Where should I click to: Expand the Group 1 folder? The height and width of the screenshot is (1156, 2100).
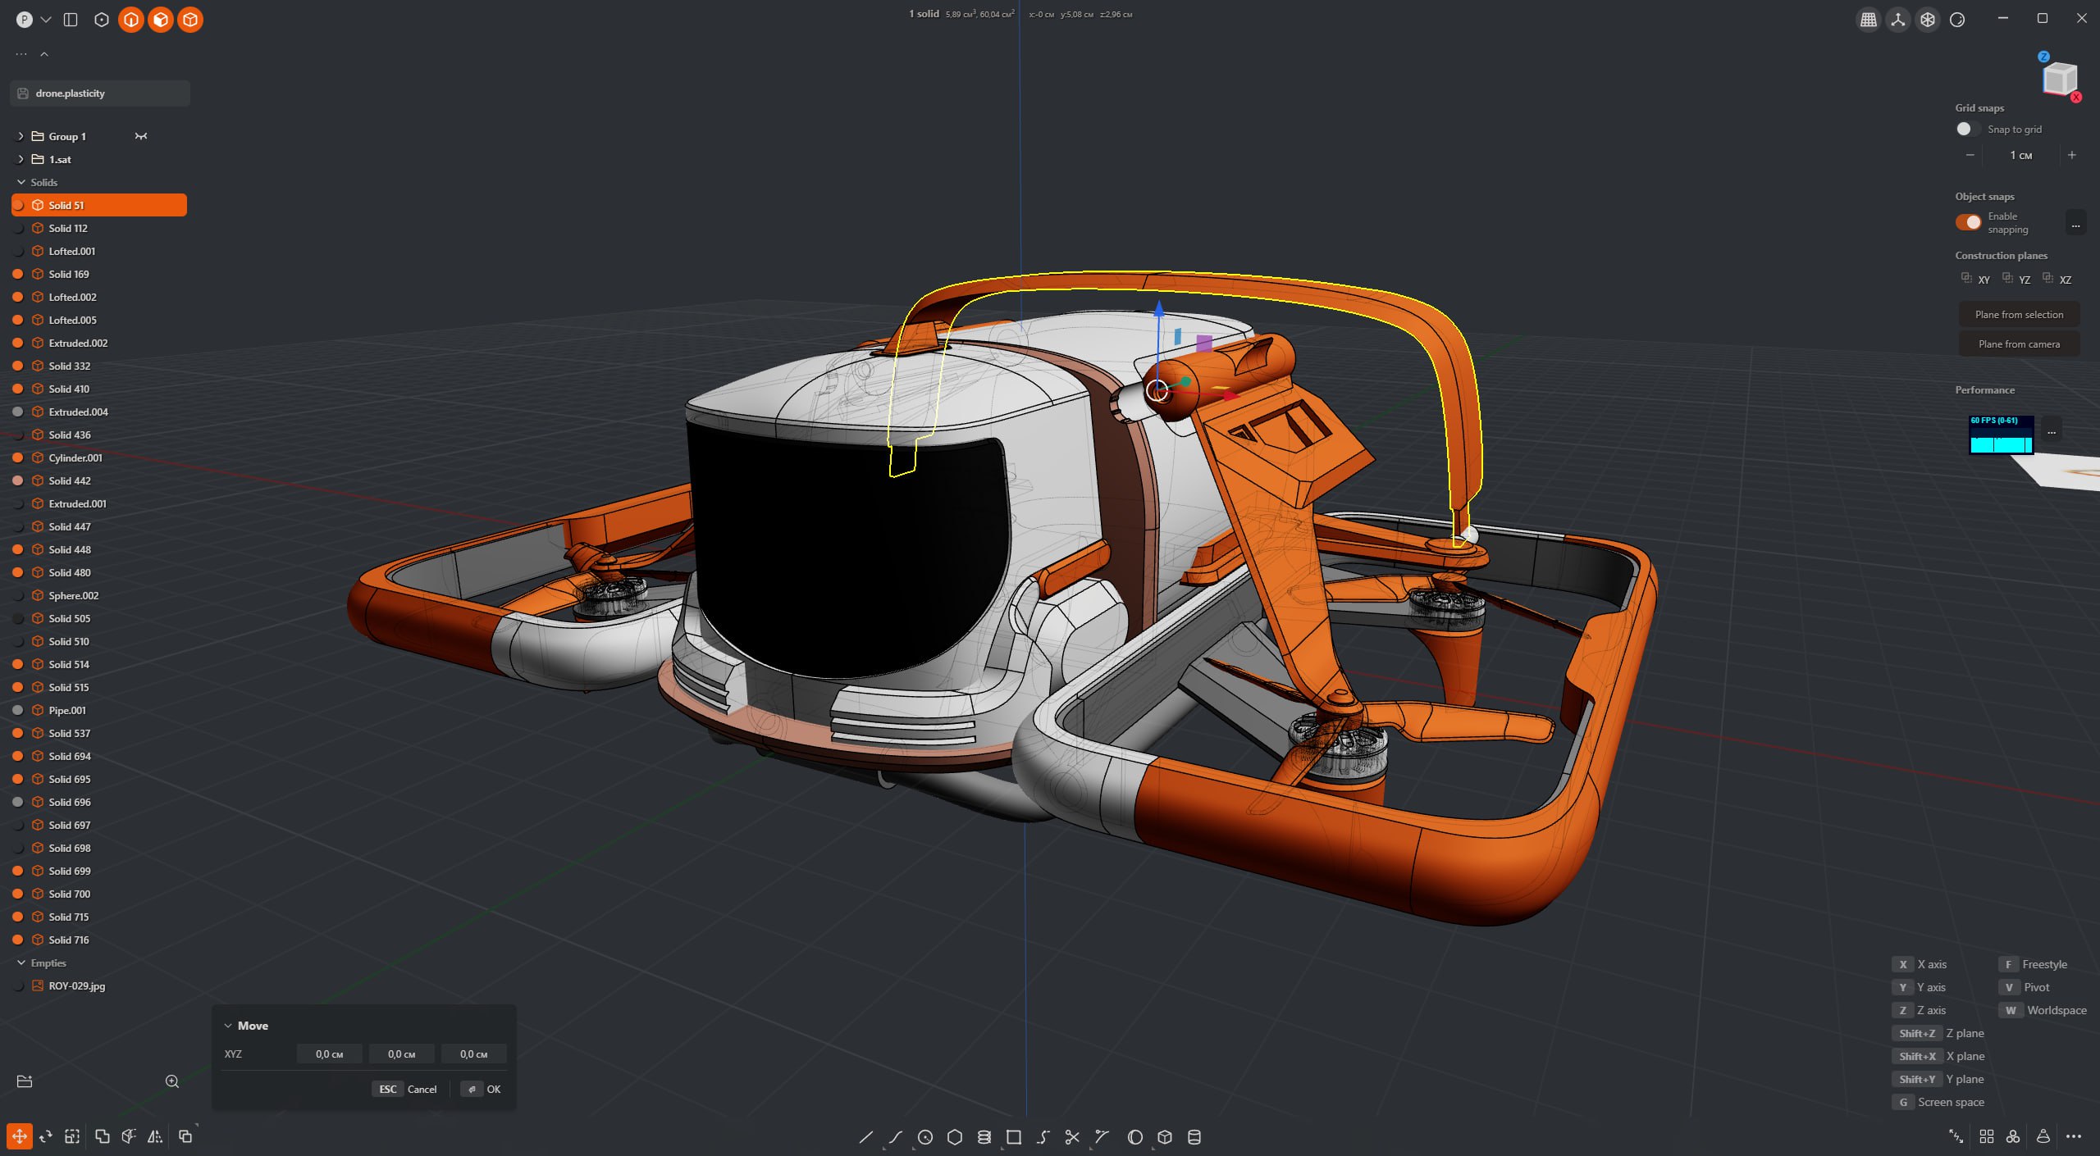[21, 136]
